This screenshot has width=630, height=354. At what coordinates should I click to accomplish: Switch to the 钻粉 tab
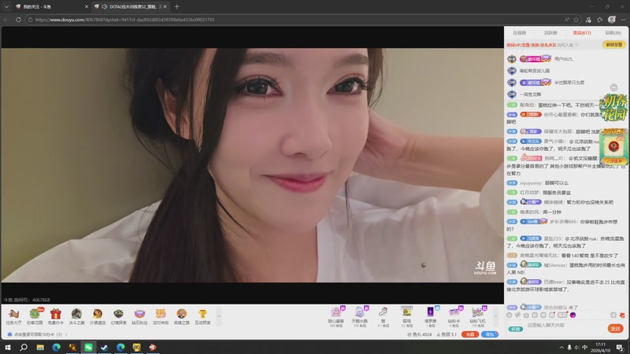click(x=613, y=33)
